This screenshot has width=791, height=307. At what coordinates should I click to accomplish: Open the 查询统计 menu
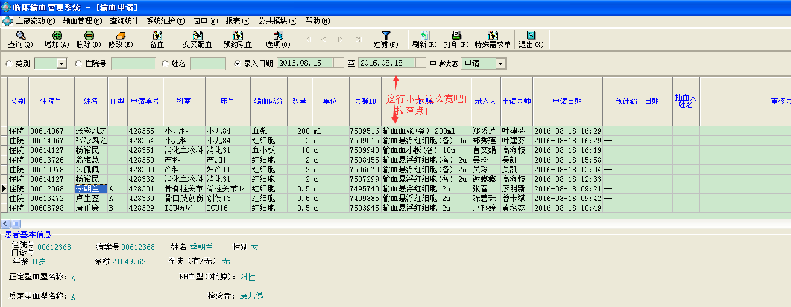124,21
